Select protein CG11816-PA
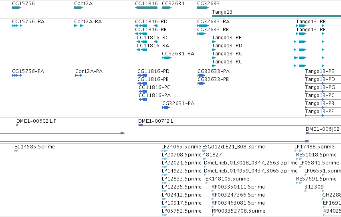 (155, 95)
